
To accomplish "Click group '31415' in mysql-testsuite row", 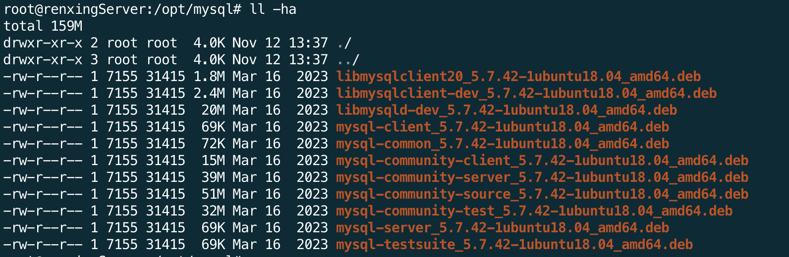I will click(166, 245).
